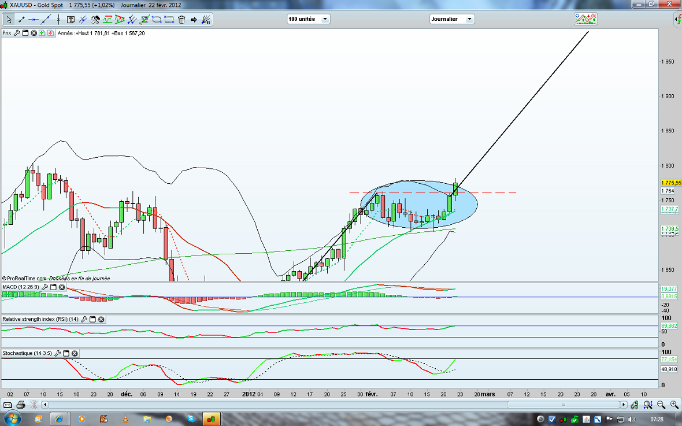Viewport: 682px width, 426px height.
Task: Click the green up arrow in Prix panel
Action: pyautogui.click(x=42, y=33)
